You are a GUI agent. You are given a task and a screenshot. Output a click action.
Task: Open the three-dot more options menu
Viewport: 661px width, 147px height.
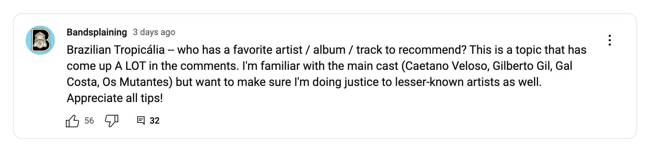(x=609, y=40)
